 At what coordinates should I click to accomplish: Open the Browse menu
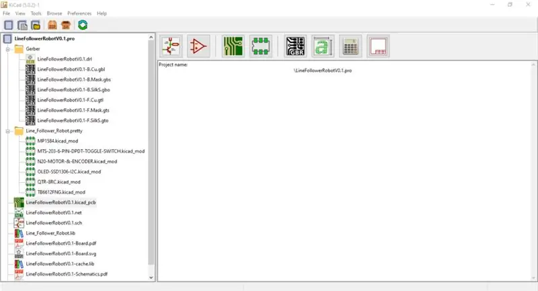pyautogui.click(x=54, y=13)
